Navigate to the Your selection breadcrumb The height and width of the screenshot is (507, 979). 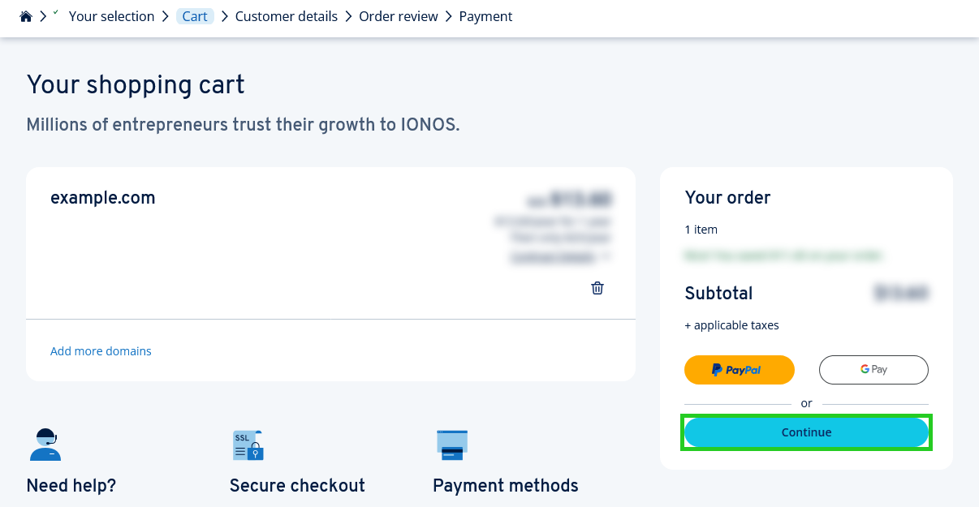111,16
